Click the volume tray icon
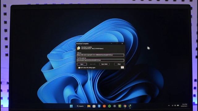 pos(175,105)
